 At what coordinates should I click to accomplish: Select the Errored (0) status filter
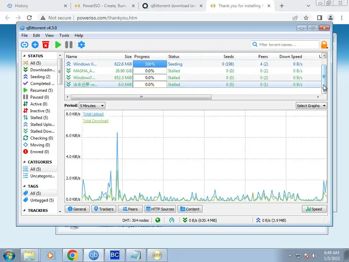(x=39, y=152)
